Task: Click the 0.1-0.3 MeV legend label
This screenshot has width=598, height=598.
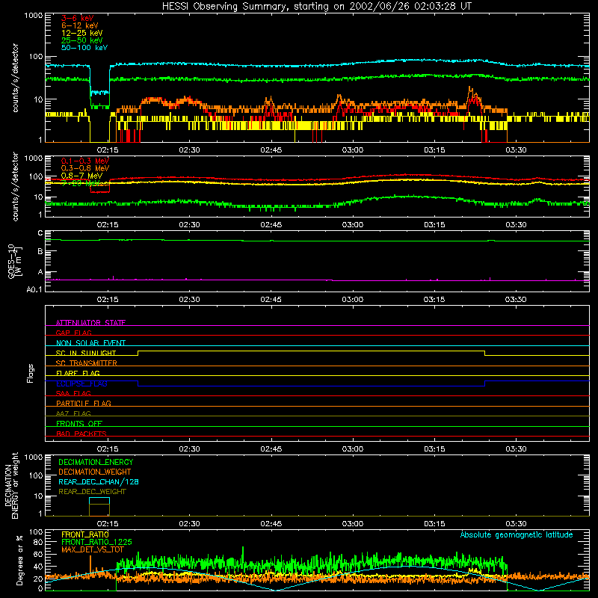Action: (85, 161)
